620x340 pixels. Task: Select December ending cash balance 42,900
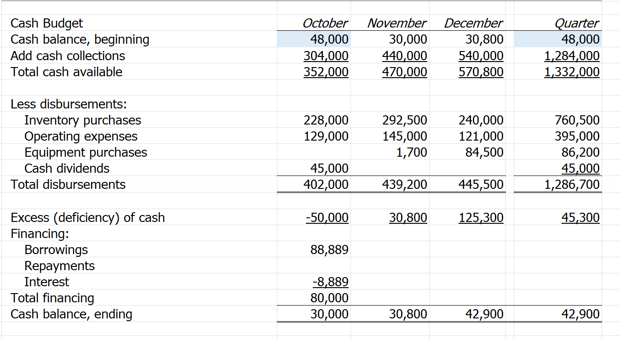(x=484, y=314)
